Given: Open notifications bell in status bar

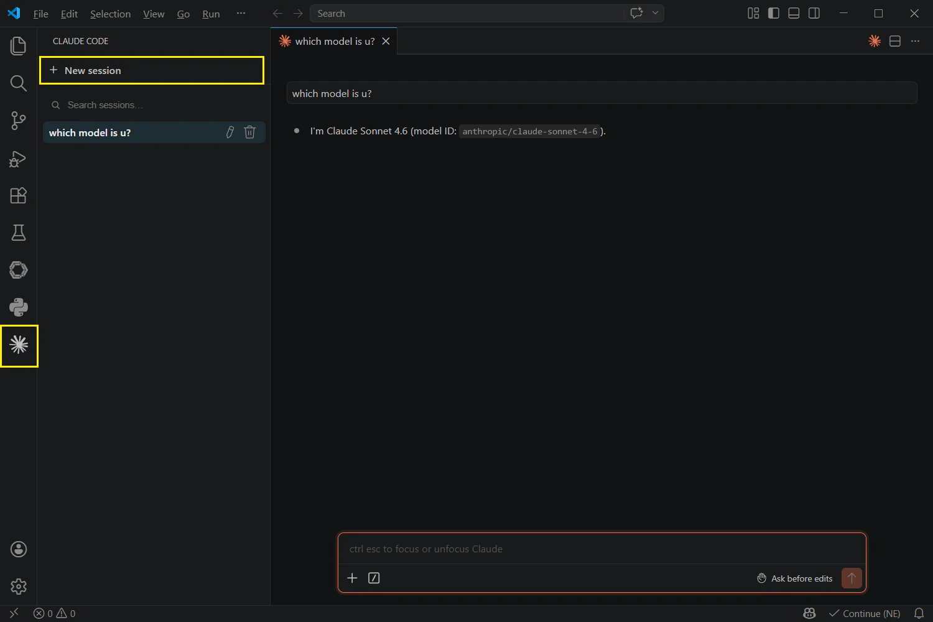Looking at the screenshot, I should (919, 613).
